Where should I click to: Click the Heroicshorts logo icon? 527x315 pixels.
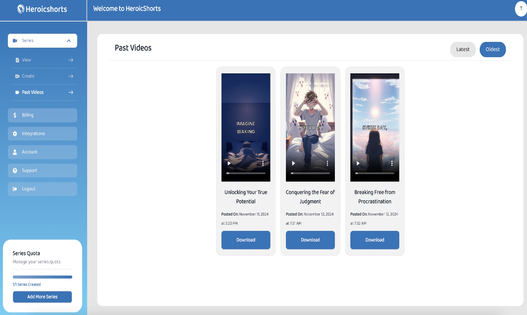21,9
